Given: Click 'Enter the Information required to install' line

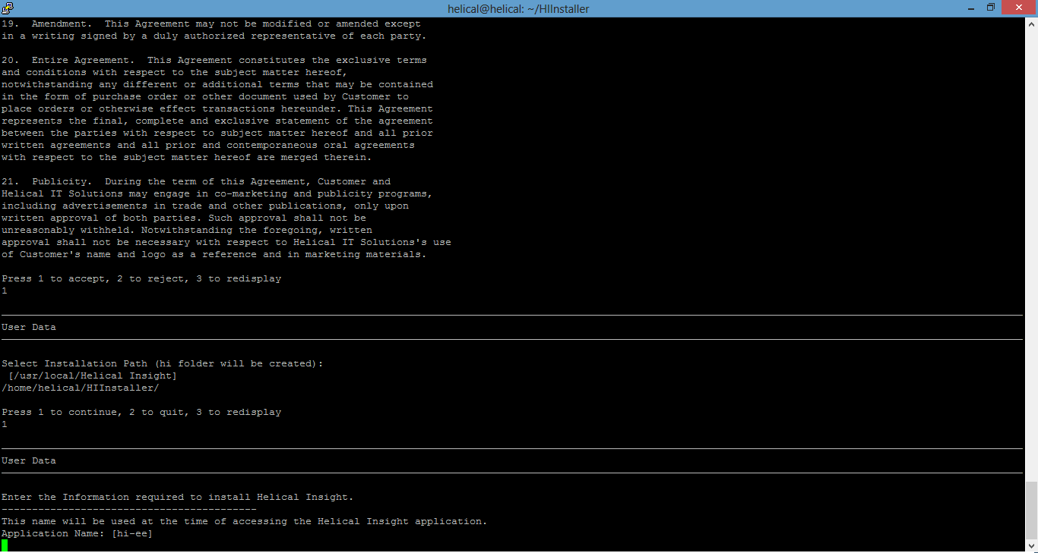Looking at the screenshot, I should point(178,497).
